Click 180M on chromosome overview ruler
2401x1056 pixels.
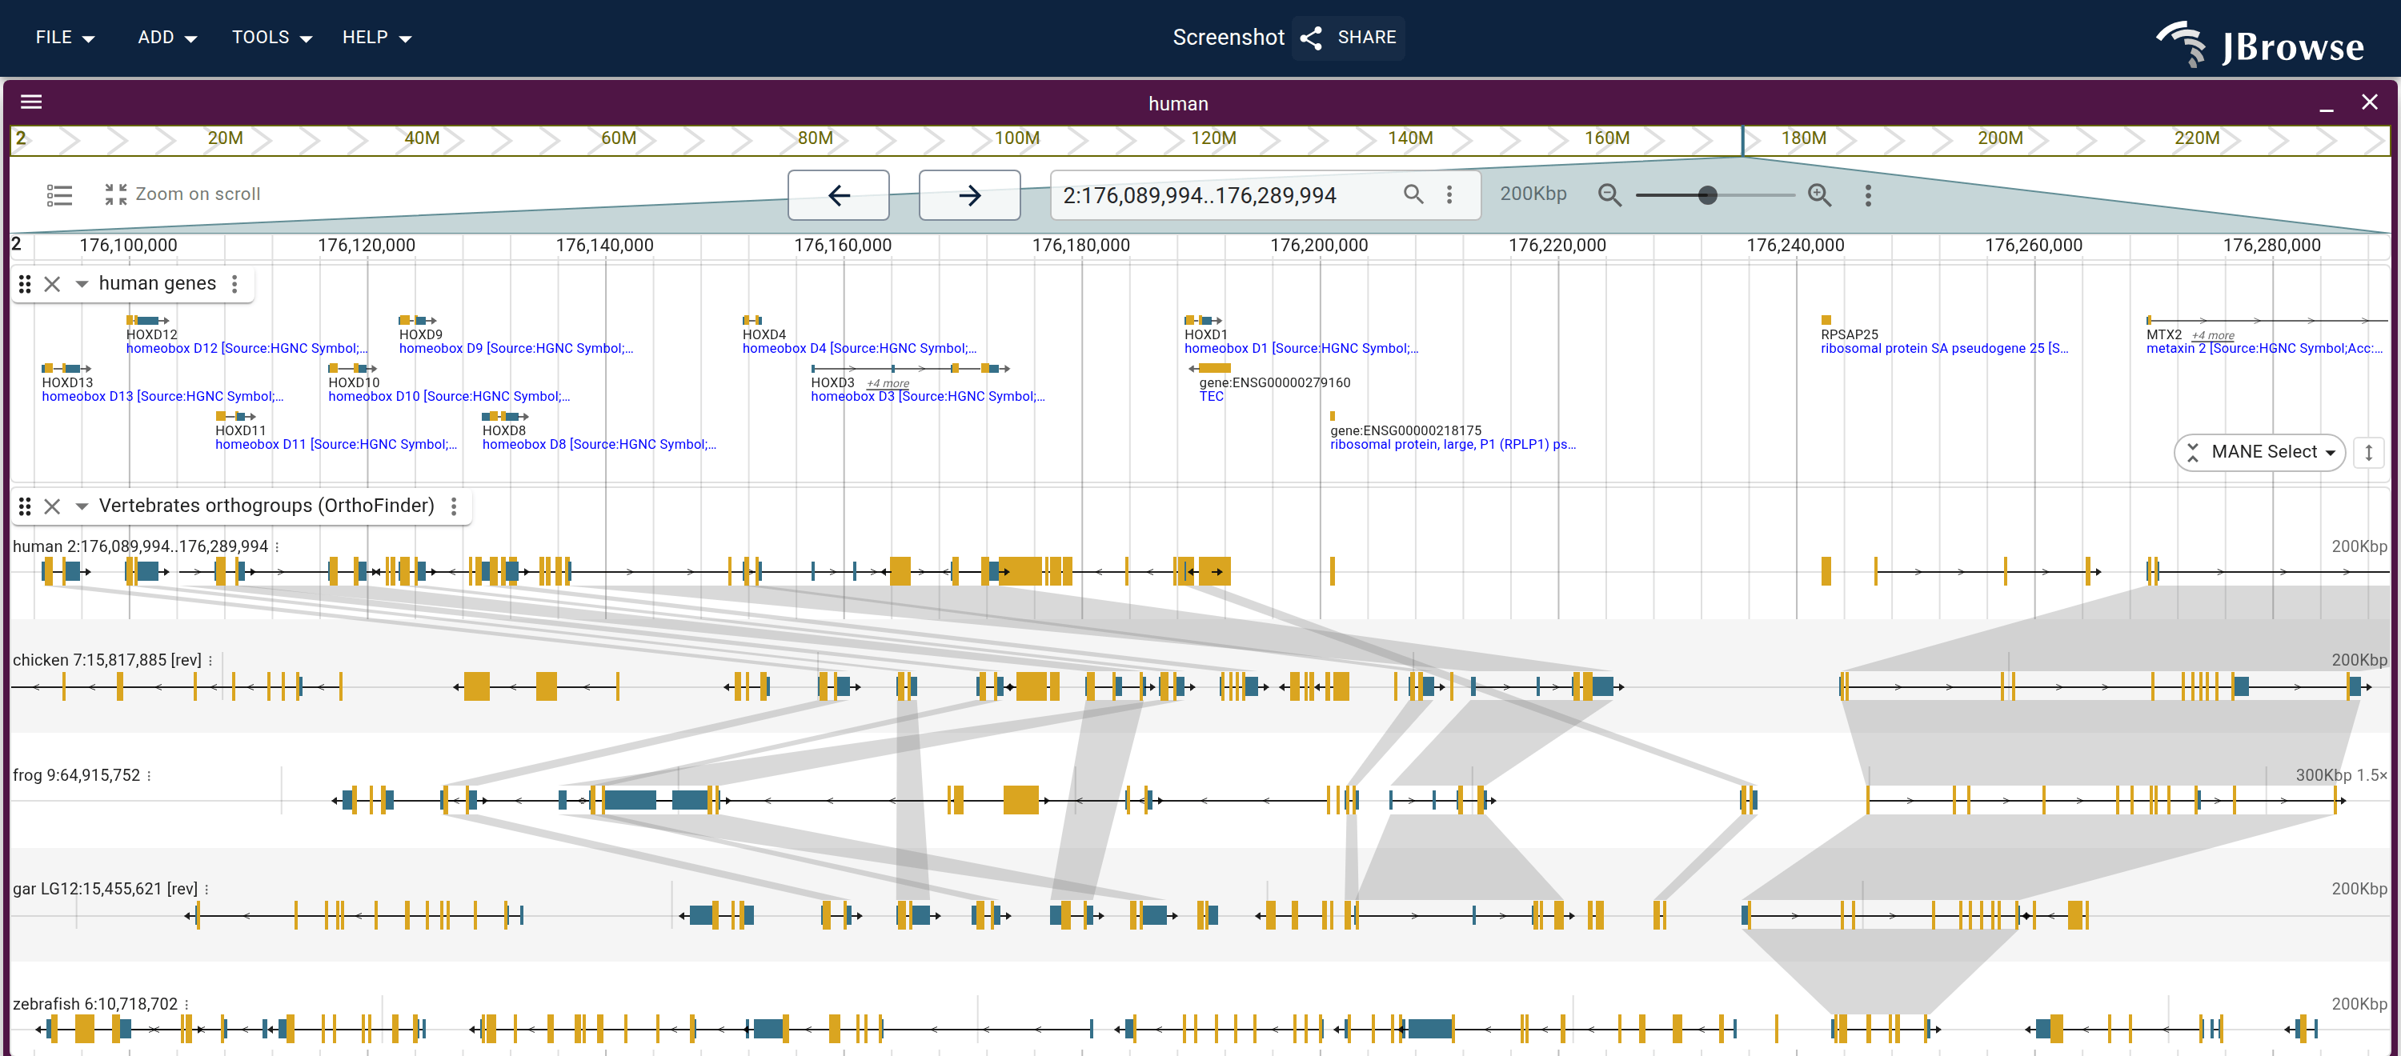[x=1802, y=139]
